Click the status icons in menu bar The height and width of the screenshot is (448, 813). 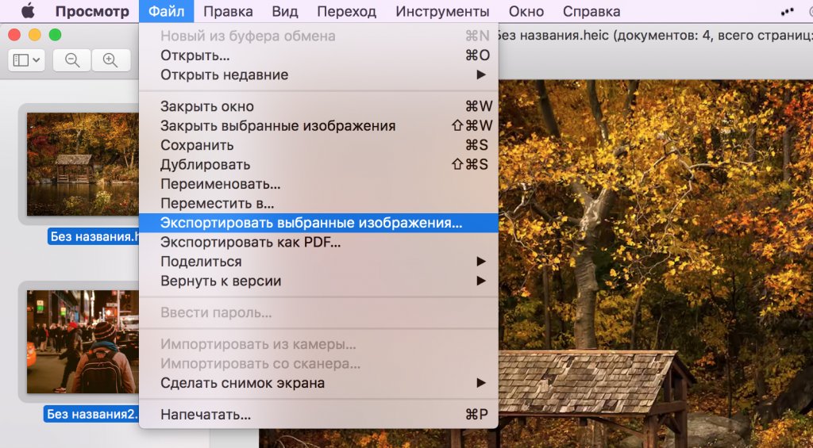tap(788, 11)
